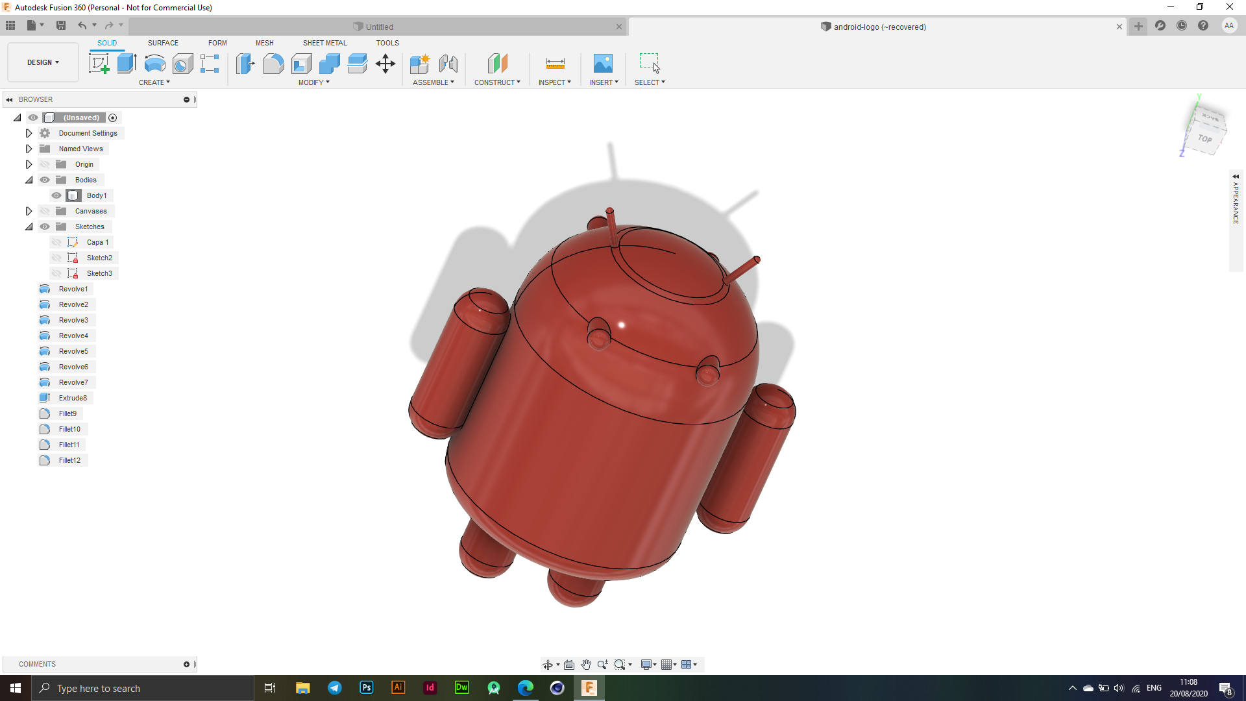Open the Help question mark icon

pos(1203,26)
